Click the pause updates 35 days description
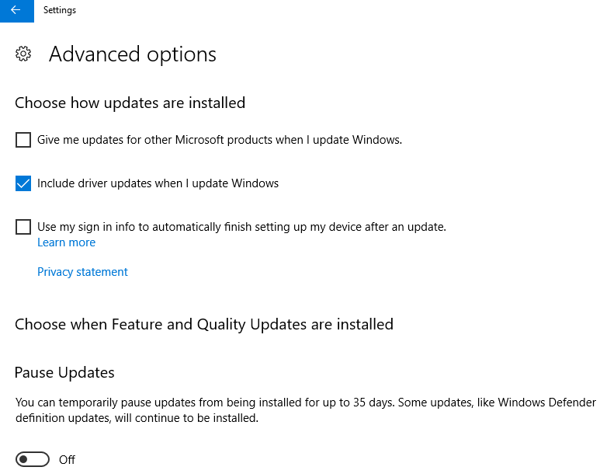Screen dimensions: 607x474 point(306,410)
